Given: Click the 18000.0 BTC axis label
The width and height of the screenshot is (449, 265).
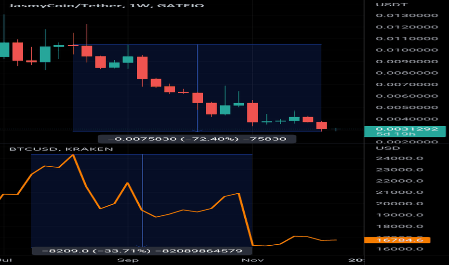Looking at the screenshot, I should click(x=399, y=226).
